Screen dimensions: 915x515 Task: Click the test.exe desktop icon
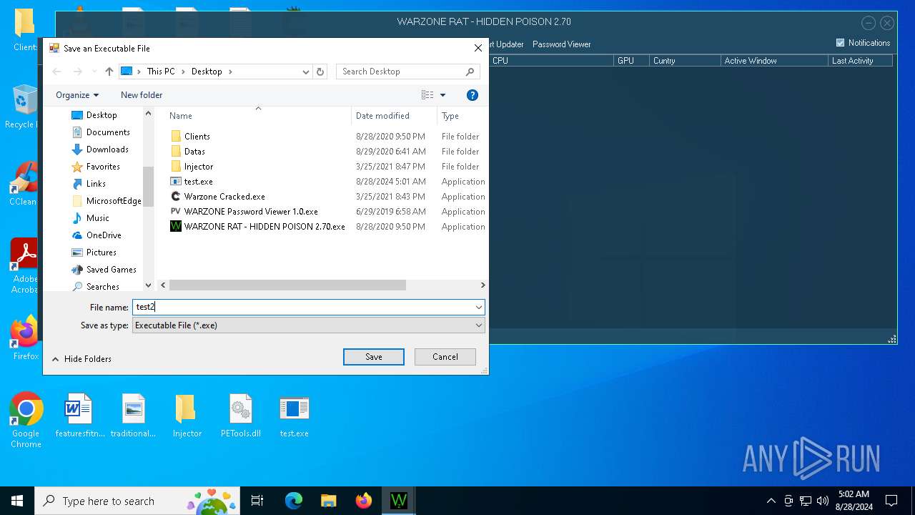(x=294, y=416)
